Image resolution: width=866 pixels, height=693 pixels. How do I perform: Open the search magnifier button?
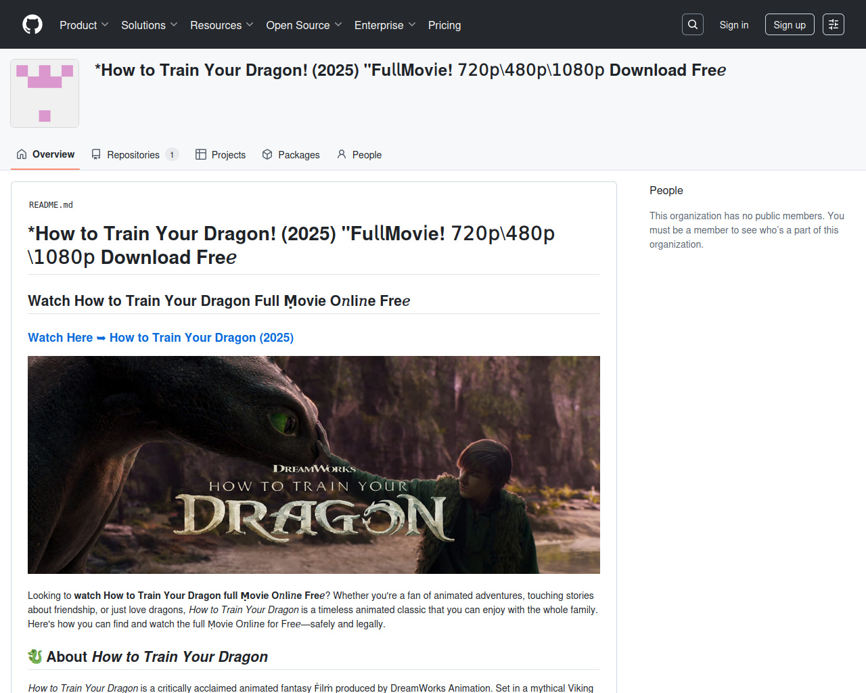point(692,24)
